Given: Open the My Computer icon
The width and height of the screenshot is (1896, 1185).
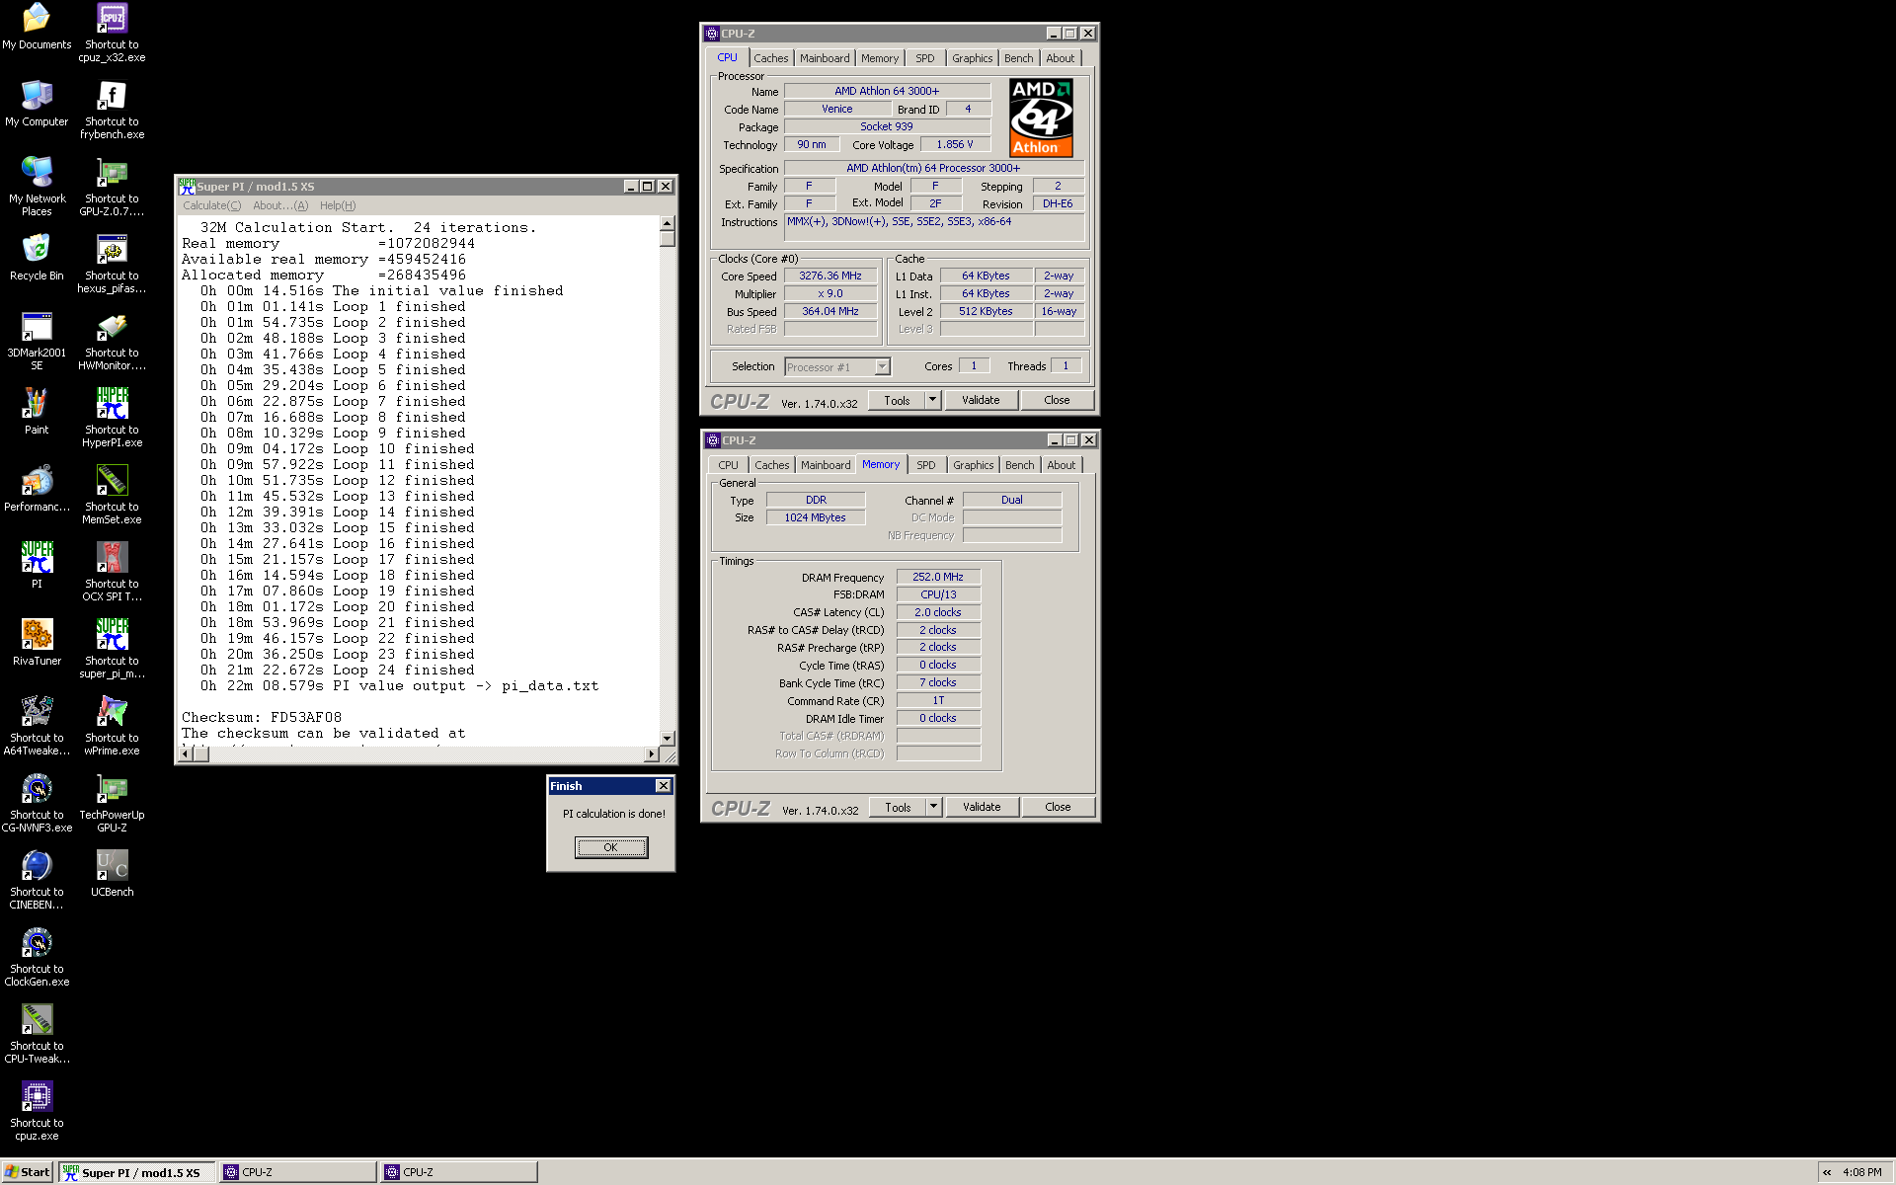Looking at the screenshot, I should coord(37,104).
